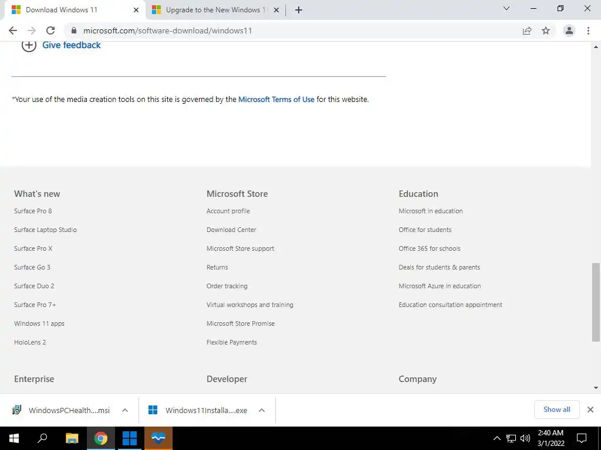601x450 pixels.
Task: Open the notification center icon
Action: click(582, 438)
